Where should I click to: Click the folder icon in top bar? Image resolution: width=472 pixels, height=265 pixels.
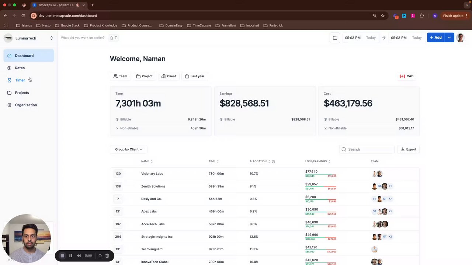[x=335, y=38]
